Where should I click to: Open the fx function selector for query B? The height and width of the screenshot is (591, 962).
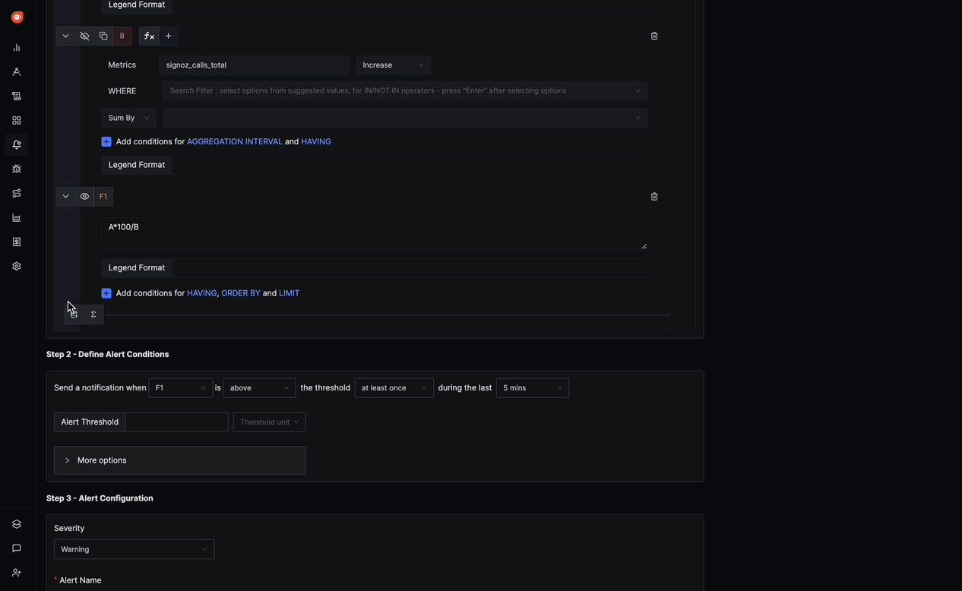click(x=149, y=36)
